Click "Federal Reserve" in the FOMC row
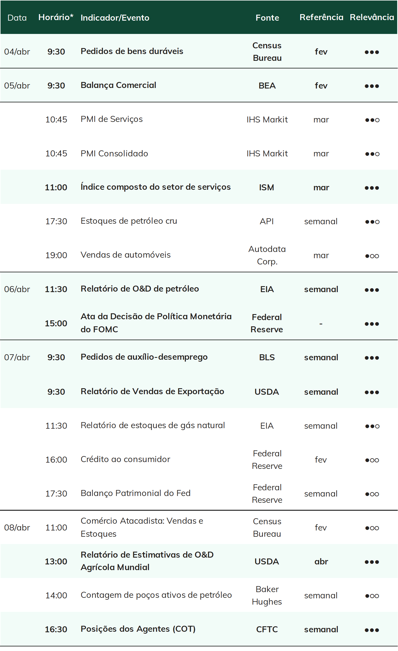This screenshot has height=651, width=398. [267, 323]
